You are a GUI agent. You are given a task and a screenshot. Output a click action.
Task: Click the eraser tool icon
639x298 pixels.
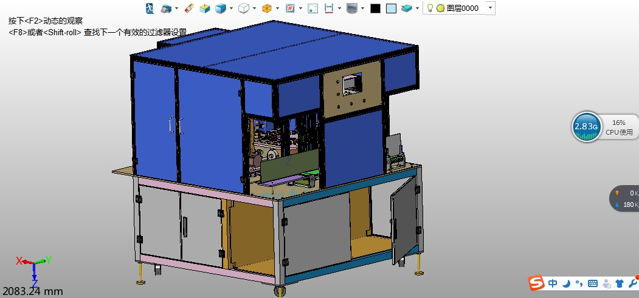click(x=188, y=8)
